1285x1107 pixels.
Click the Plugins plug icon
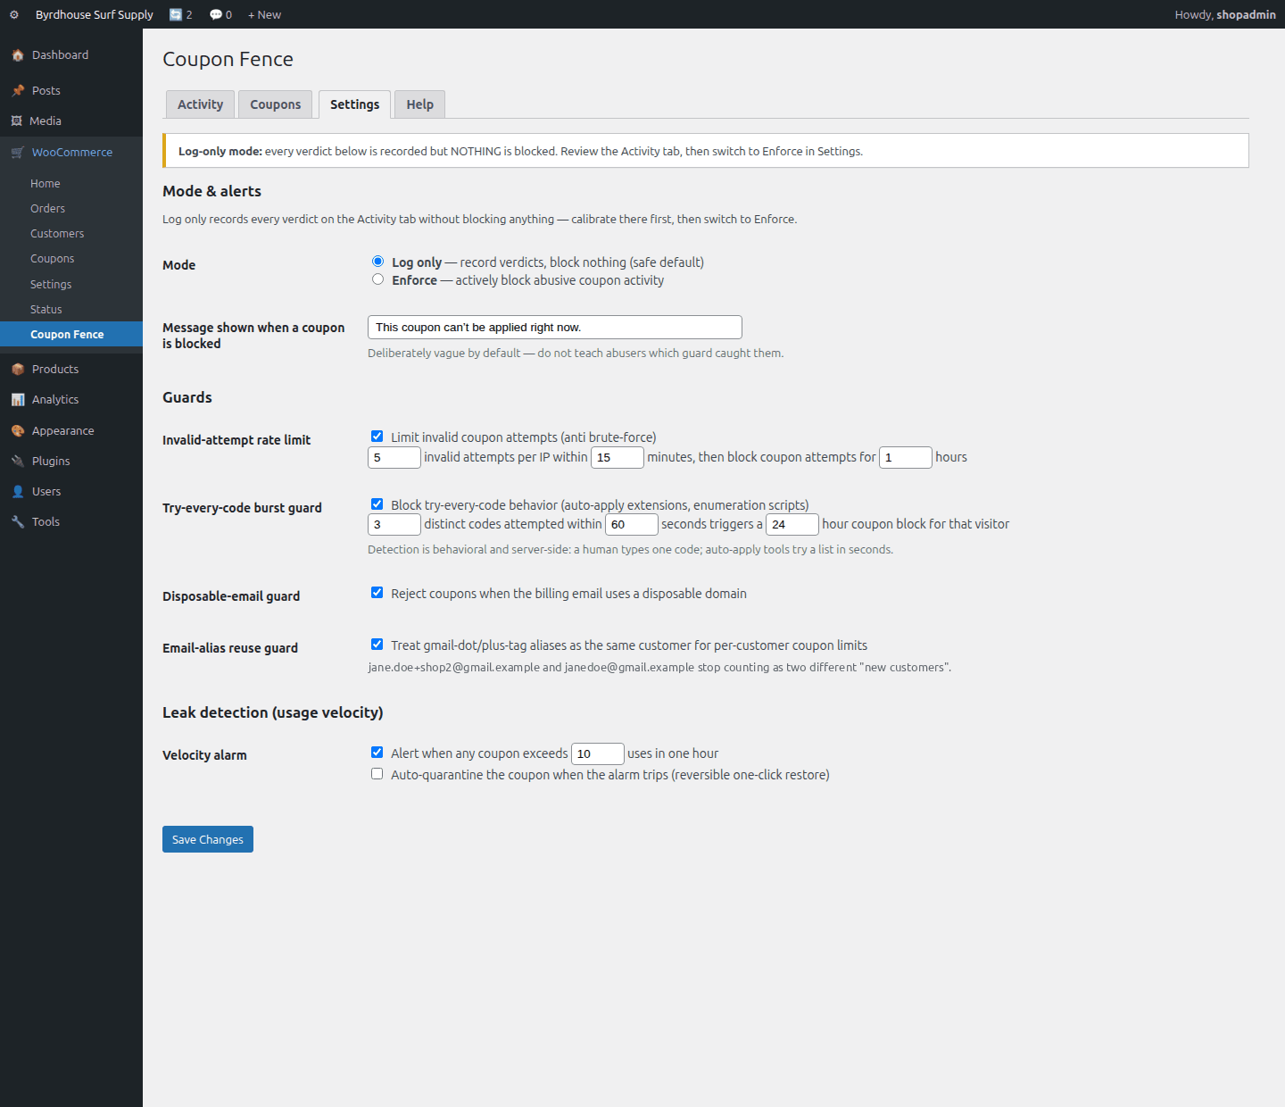(x=18, y=462)
